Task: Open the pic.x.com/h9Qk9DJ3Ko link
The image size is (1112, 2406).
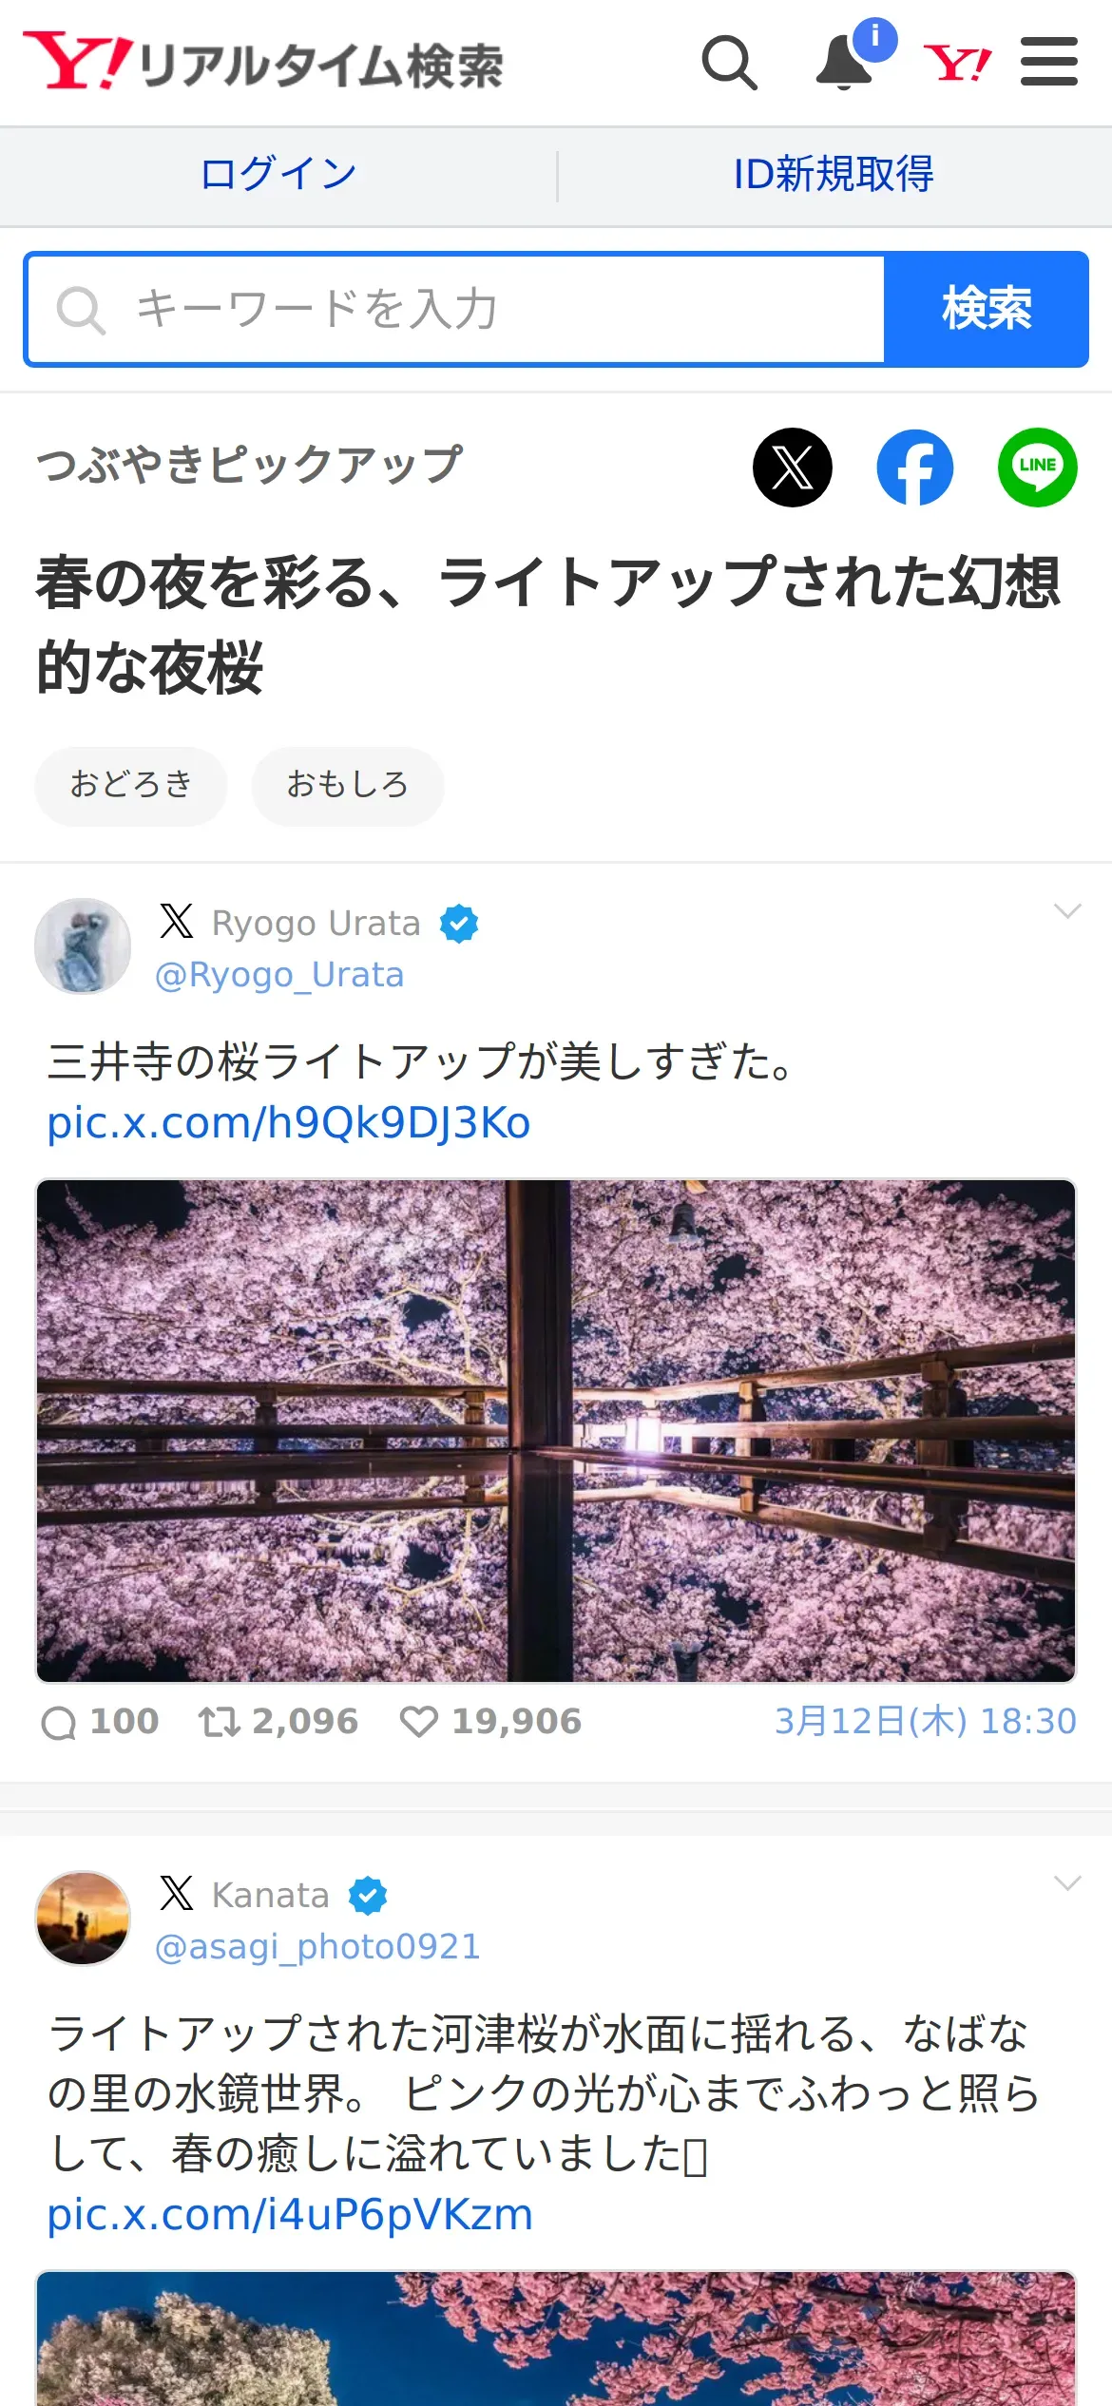Action: pyautogui.click(x=289, y=1122)
